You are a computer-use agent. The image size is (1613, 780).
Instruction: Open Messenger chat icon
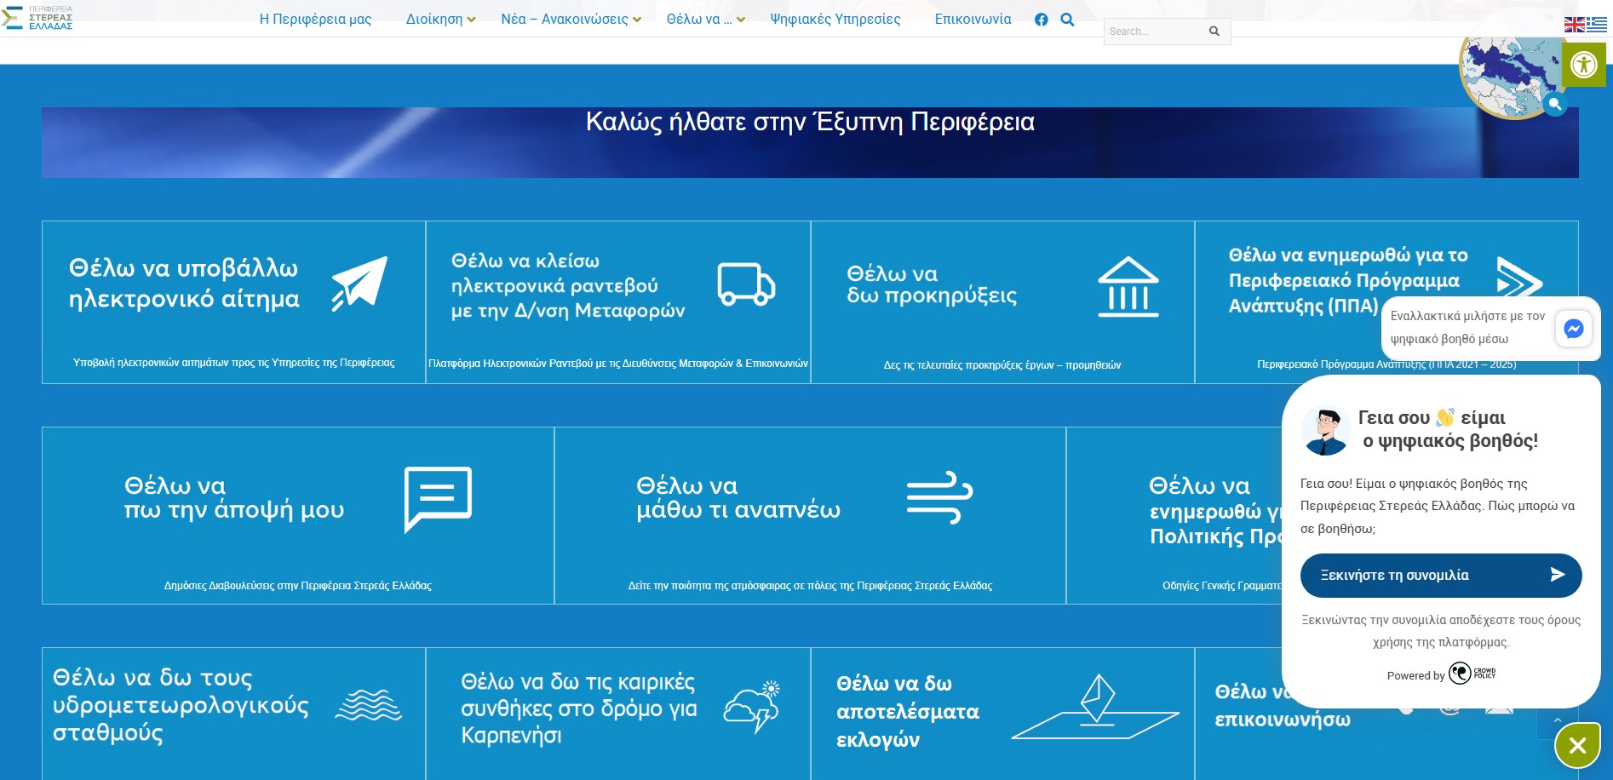pos(1573,329)
